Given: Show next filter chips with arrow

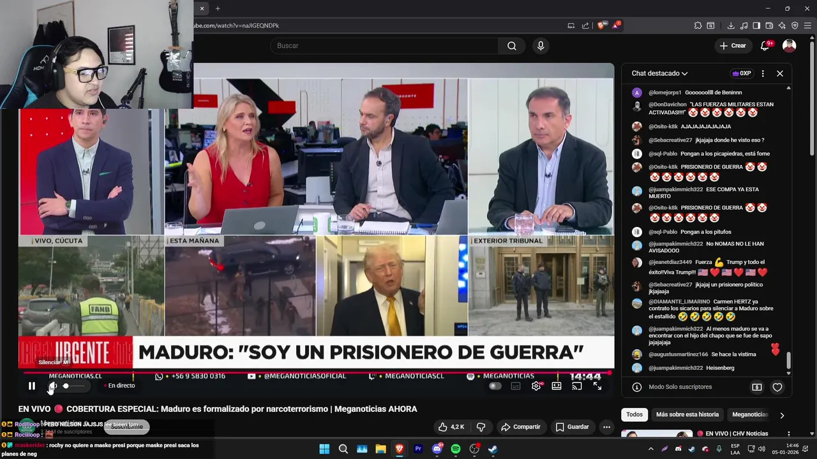Looking at the screenshot, I should [x=782, y=415].
